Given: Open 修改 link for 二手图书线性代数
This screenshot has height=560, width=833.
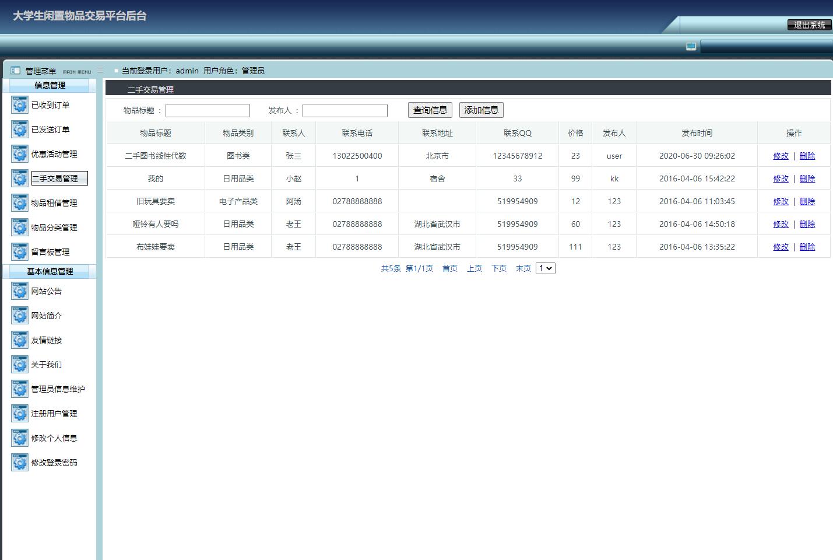Looking at the screenshot, I should tap(780, 156).
